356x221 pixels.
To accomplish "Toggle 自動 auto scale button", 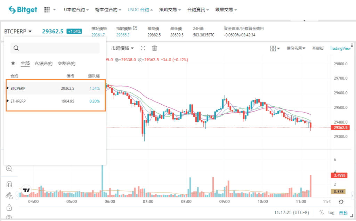I will pyautogui.click(x=343, y=213).
